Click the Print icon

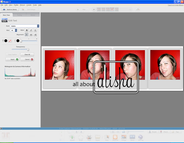[x=89, y=138]
